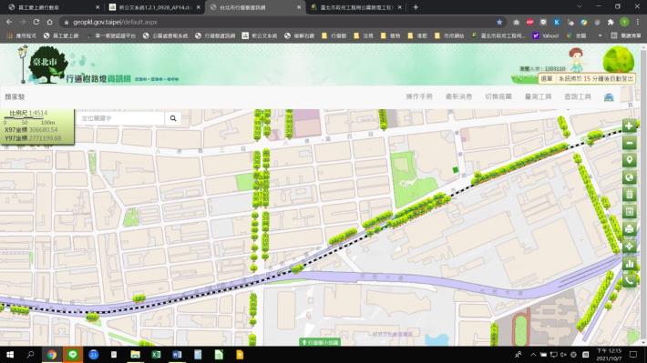This screenshot has width=647, height=363.
Task: Show hidden system tray icons
Action: tap(533, 354)
